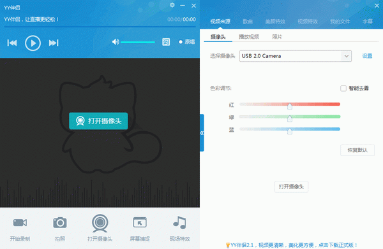Expand the USB 2.0 Camera dropdown
The height and width of the screenshot is (249, 383).
[x=346, y=56]
